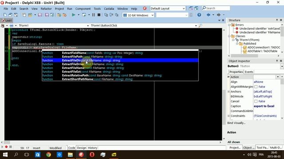Click the Open Project folder icon

30,15
